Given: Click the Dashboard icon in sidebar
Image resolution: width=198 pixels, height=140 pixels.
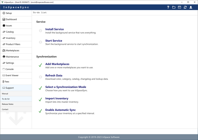Looking at the screenshot, I should 4,19.
